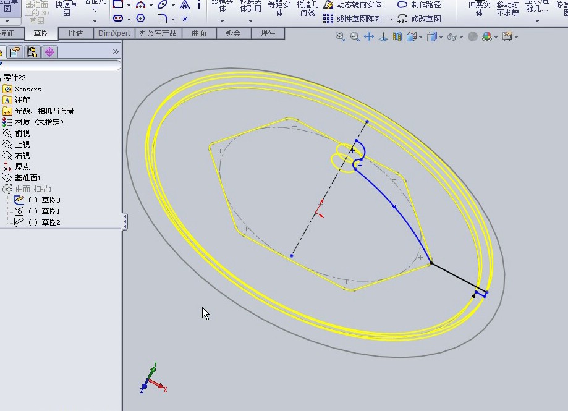Viewport: 568px width, 411px height.
Task: Open the Display Style dropdown arrow
Action: pyautogui.click(x=441, y=37)
